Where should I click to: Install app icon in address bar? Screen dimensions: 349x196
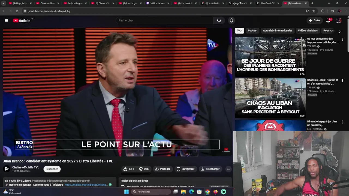coord(308,11)
